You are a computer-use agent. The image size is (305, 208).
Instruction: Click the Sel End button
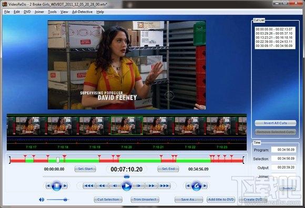168,169
